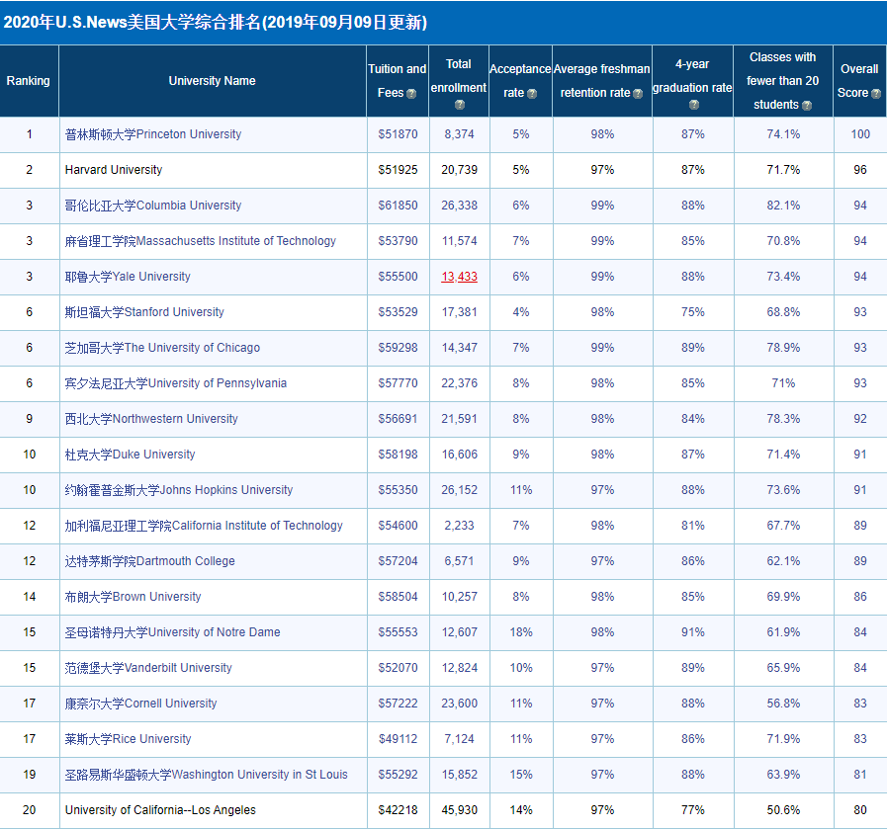
Task: Click Columbia's small classes value 82.1%
Action: point(783,206)
